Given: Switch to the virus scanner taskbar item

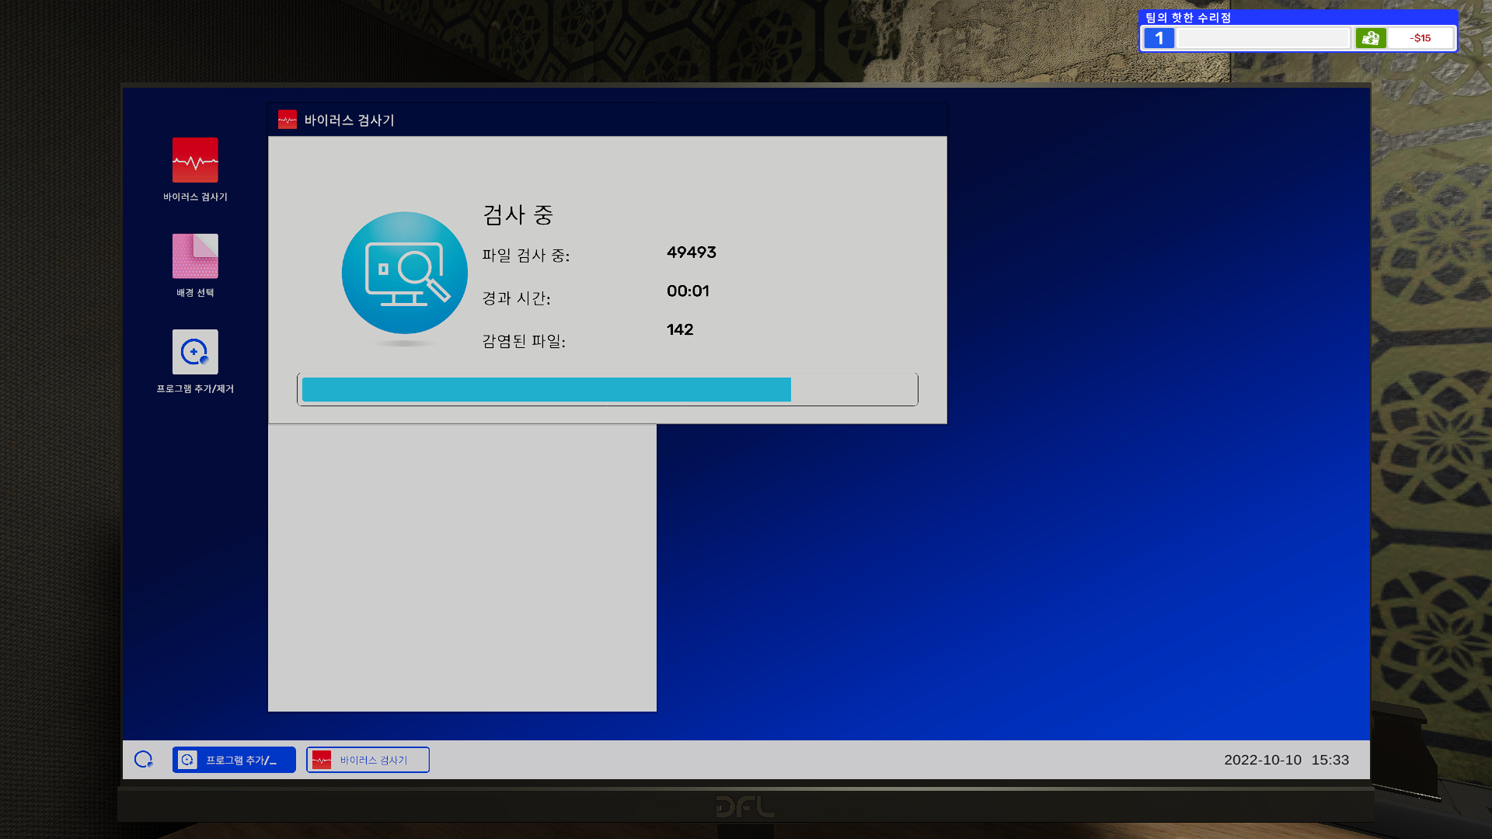Looking at the screenshot, I should 368,760.
